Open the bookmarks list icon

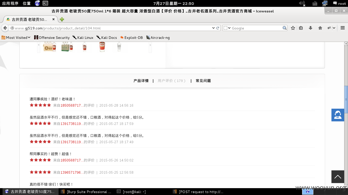tap(301, 28)
